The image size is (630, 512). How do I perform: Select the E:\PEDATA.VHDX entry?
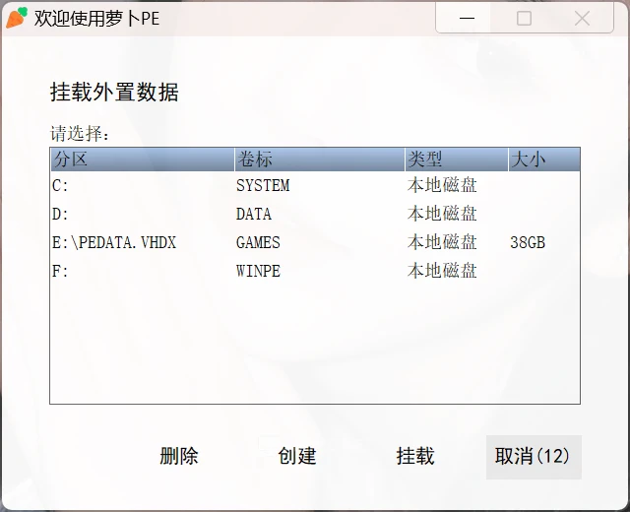click(315, 242)
